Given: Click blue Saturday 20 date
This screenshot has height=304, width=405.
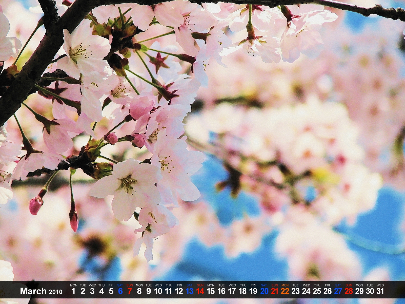Looking at the screenshot, I should click(264, 291).
